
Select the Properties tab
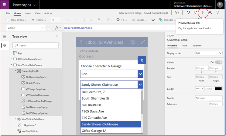(x=172, y=45)
